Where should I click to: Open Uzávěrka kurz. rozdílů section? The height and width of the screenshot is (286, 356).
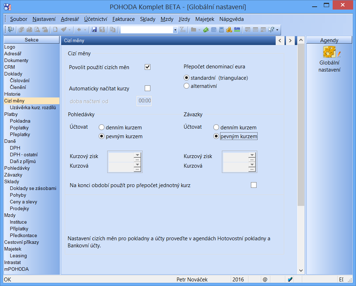click(33, 107)
